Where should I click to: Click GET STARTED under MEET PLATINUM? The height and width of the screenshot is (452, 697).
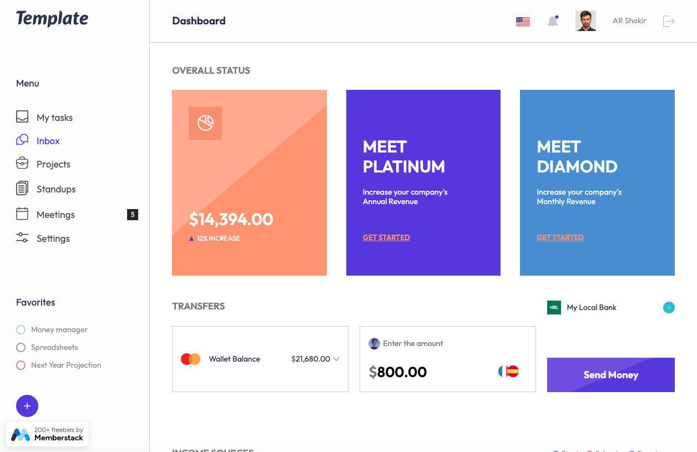[386, 237]
